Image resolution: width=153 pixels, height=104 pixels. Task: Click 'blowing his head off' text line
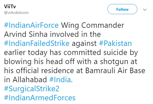[x=39, y=61]
